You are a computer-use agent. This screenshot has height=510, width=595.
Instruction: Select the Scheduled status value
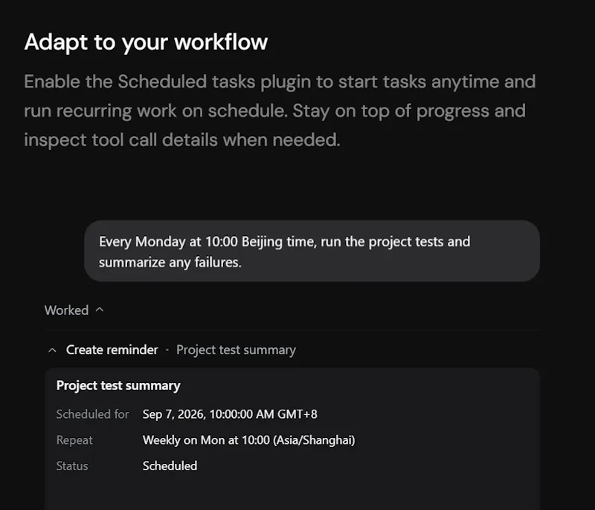(x=170, y=465)
